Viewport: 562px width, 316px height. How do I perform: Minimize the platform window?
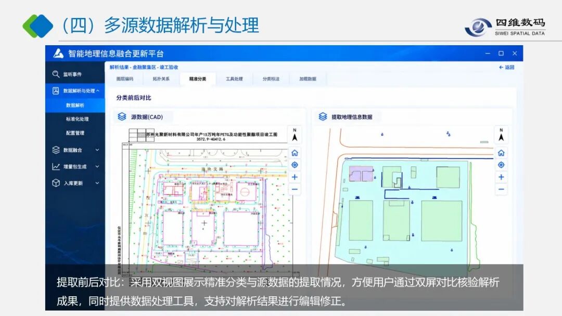tap(488, 54)
